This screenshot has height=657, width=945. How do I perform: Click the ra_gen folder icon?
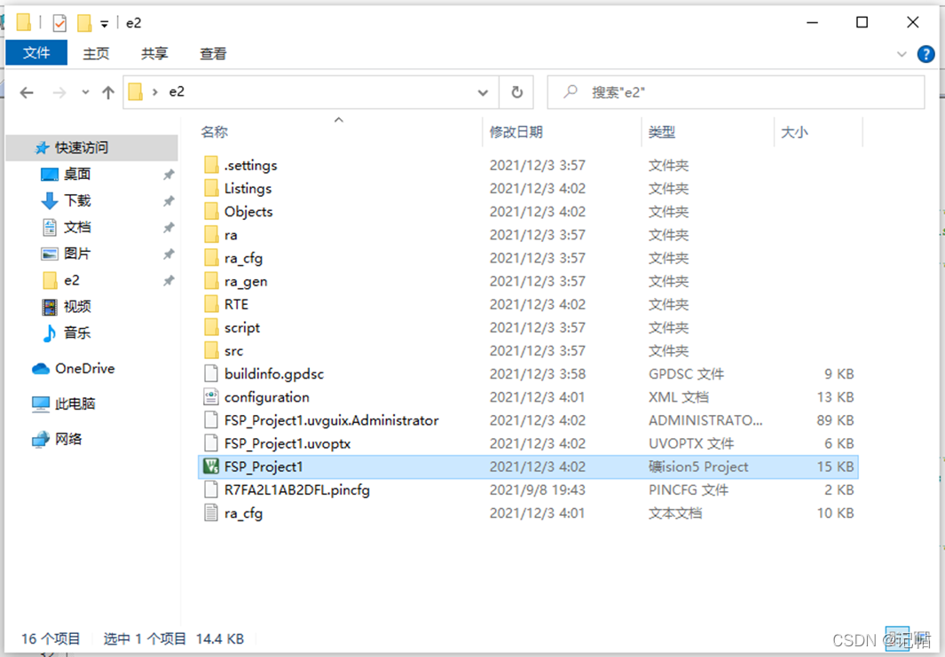click(x=211, y=281)
